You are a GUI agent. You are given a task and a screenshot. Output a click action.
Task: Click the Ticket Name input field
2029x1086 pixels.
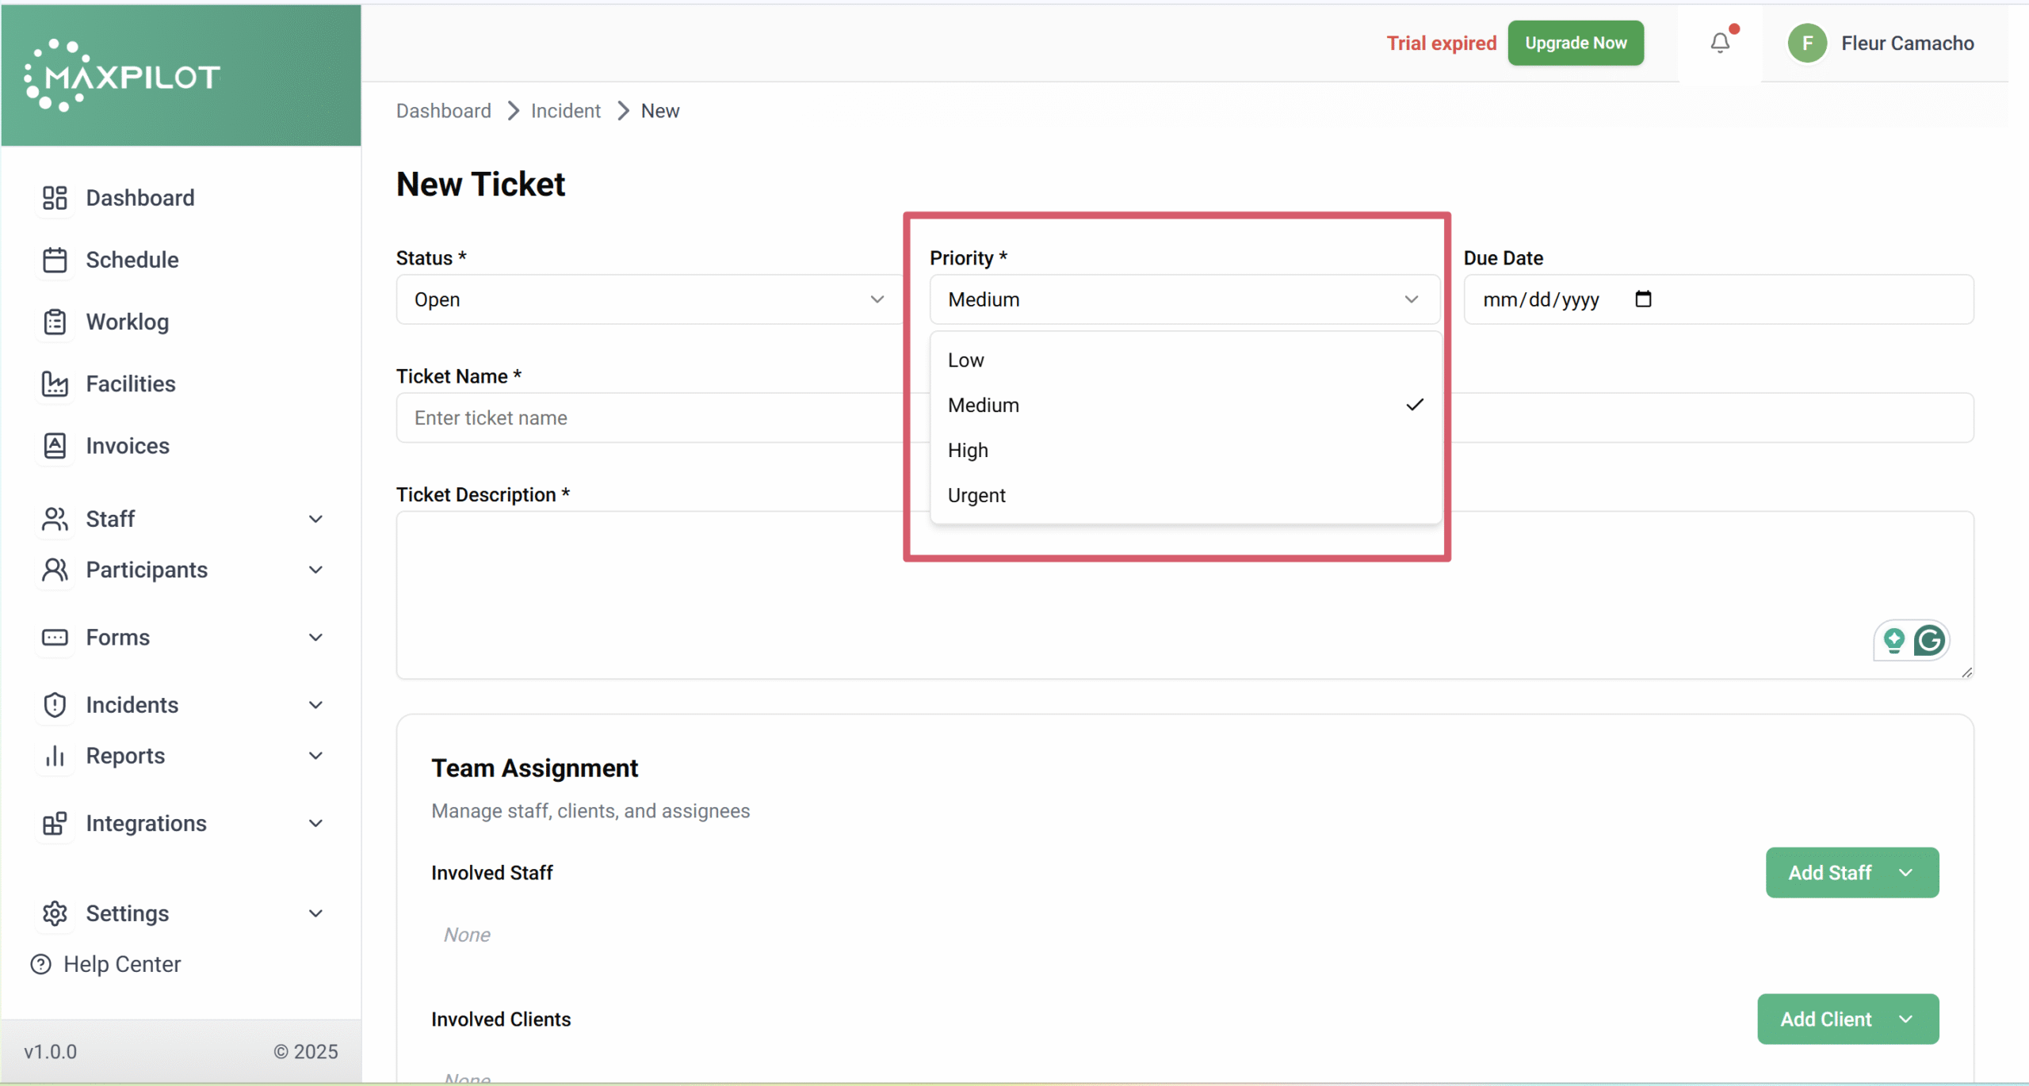click(650, 417)
